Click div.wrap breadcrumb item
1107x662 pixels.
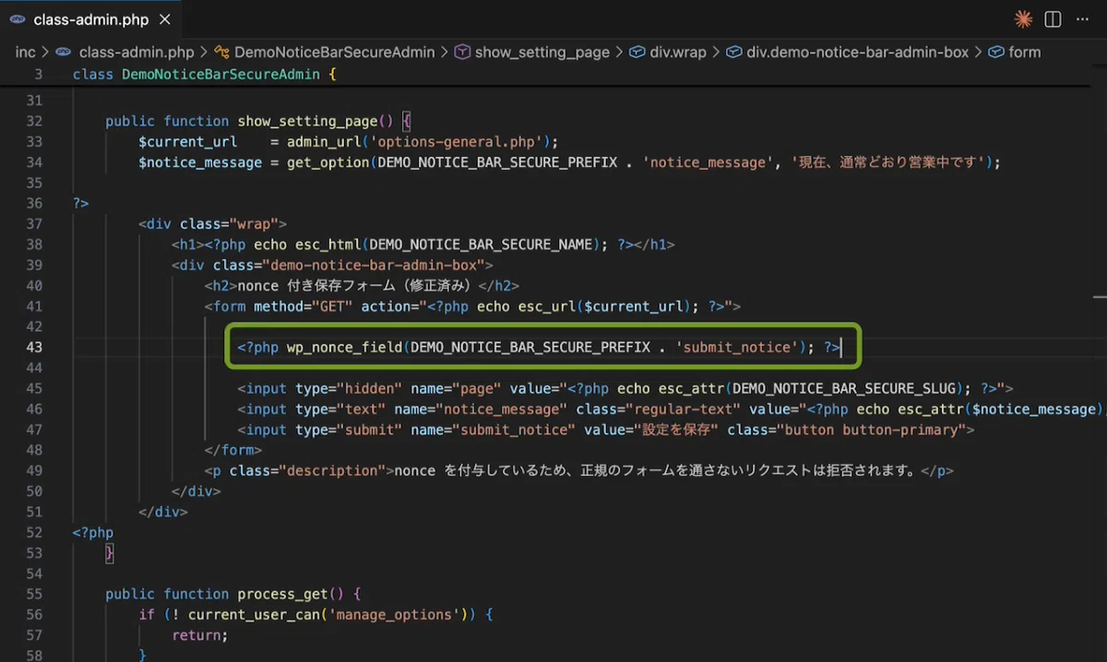pyautogui.click(x=678, y=53)
